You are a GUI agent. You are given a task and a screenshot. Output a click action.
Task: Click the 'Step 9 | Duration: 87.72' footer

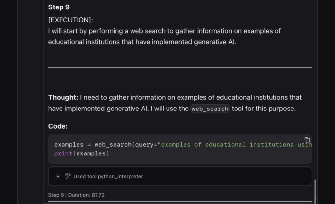[x=76, y=195]
